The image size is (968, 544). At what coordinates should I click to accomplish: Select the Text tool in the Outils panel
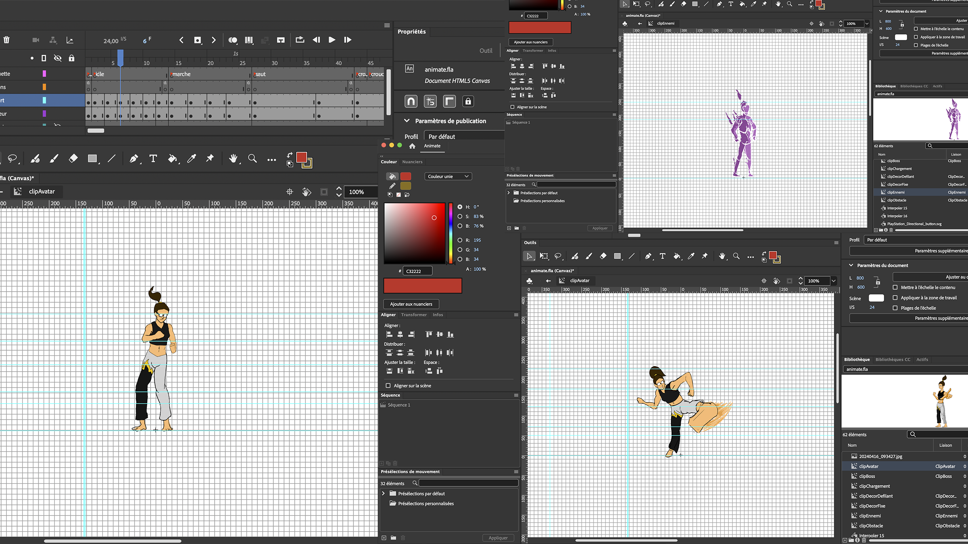663,256
